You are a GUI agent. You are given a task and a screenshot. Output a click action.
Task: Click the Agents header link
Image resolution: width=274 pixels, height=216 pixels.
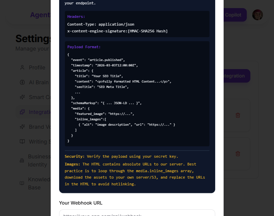[41, 15]
